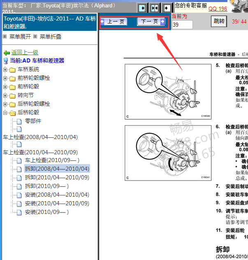Click the 拆卸 section heading in document

point(223,249)
